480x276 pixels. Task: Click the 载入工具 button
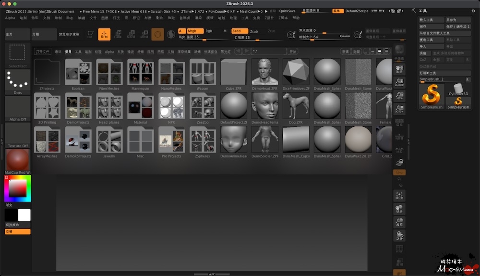(x=431, y=20)
